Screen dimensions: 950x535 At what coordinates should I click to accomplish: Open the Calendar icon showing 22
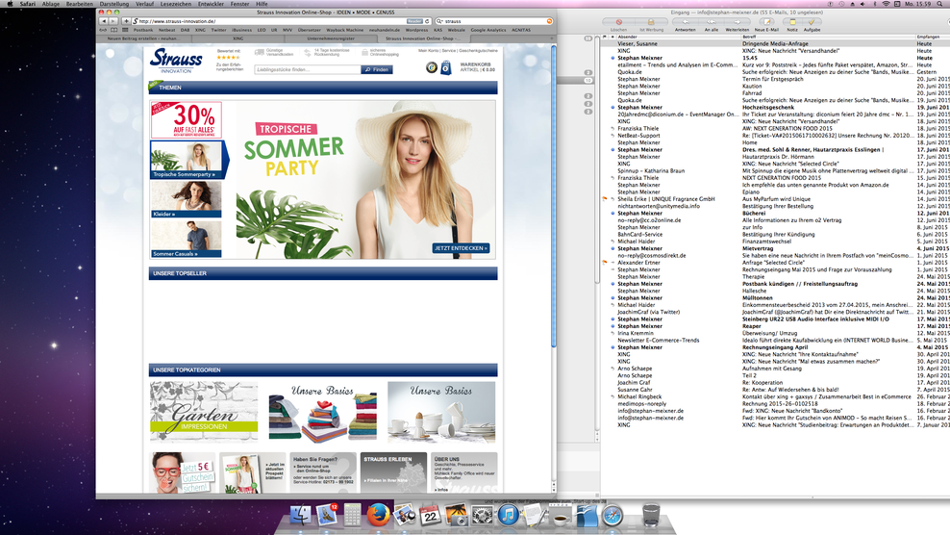point(430,515)
